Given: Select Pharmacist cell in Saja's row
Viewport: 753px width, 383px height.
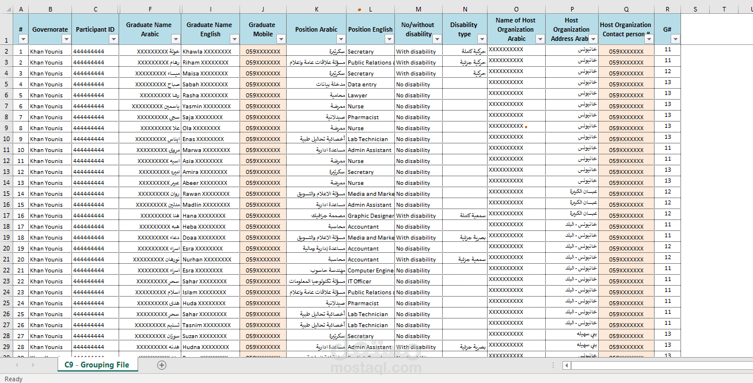Looking at the screenshot, I should pos(371,117).
